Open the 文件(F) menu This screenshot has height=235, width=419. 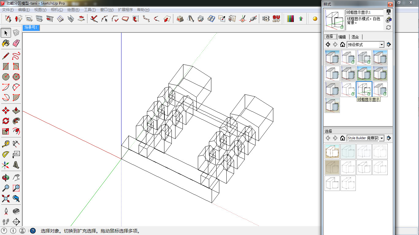pos(8,10)
